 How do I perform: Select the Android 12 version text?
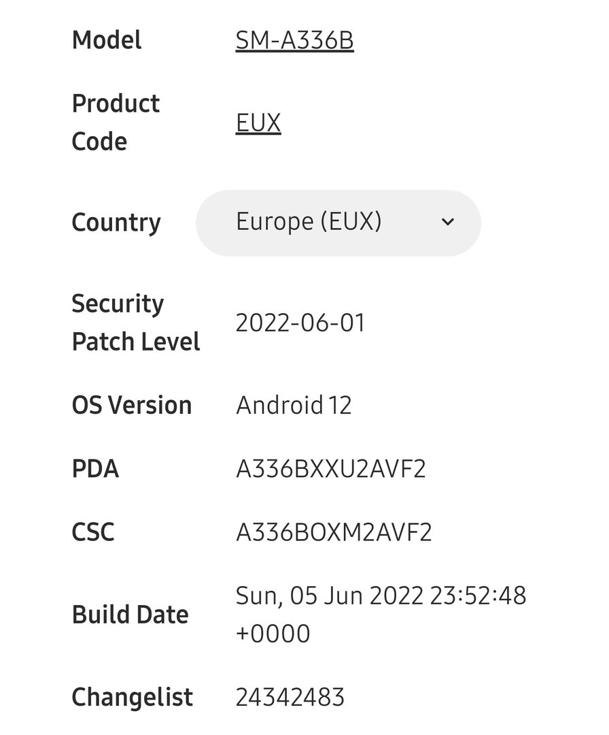[294, 406]
